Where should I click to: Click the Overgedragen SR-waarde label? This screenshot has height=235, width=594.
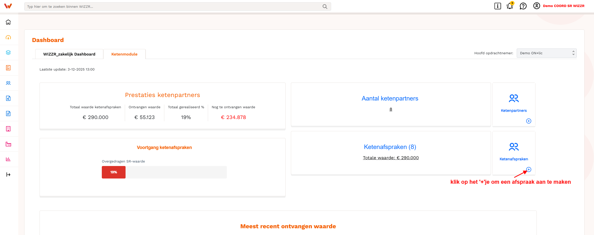tap(123, 161)
